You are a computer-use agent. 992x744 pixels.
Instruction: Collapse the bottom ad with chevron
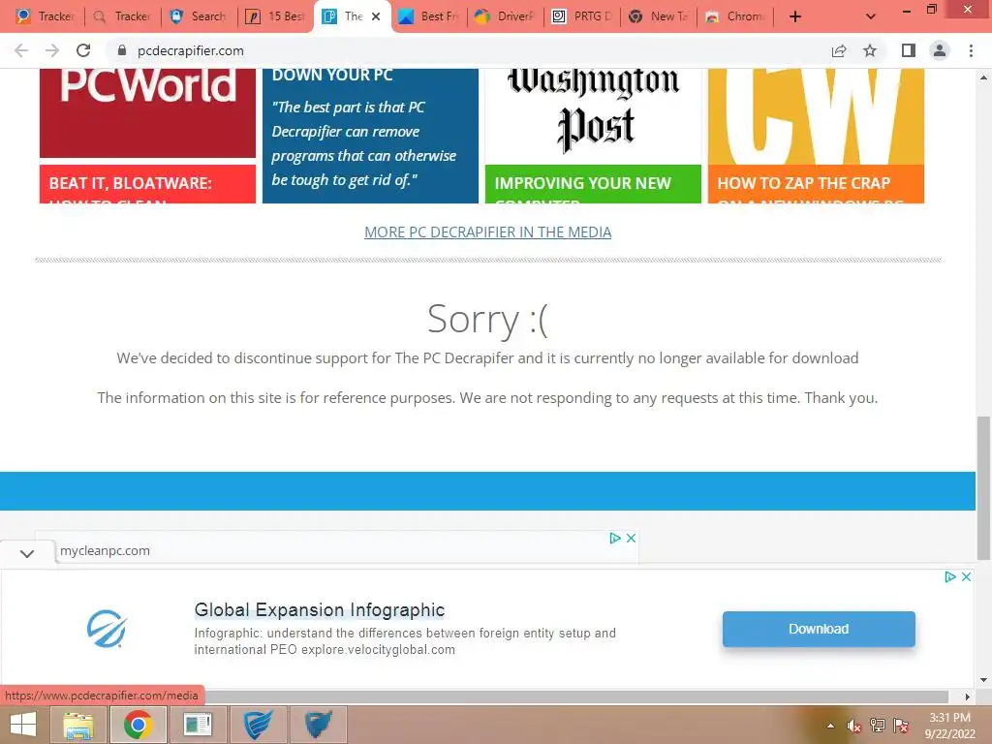(26, 553)
